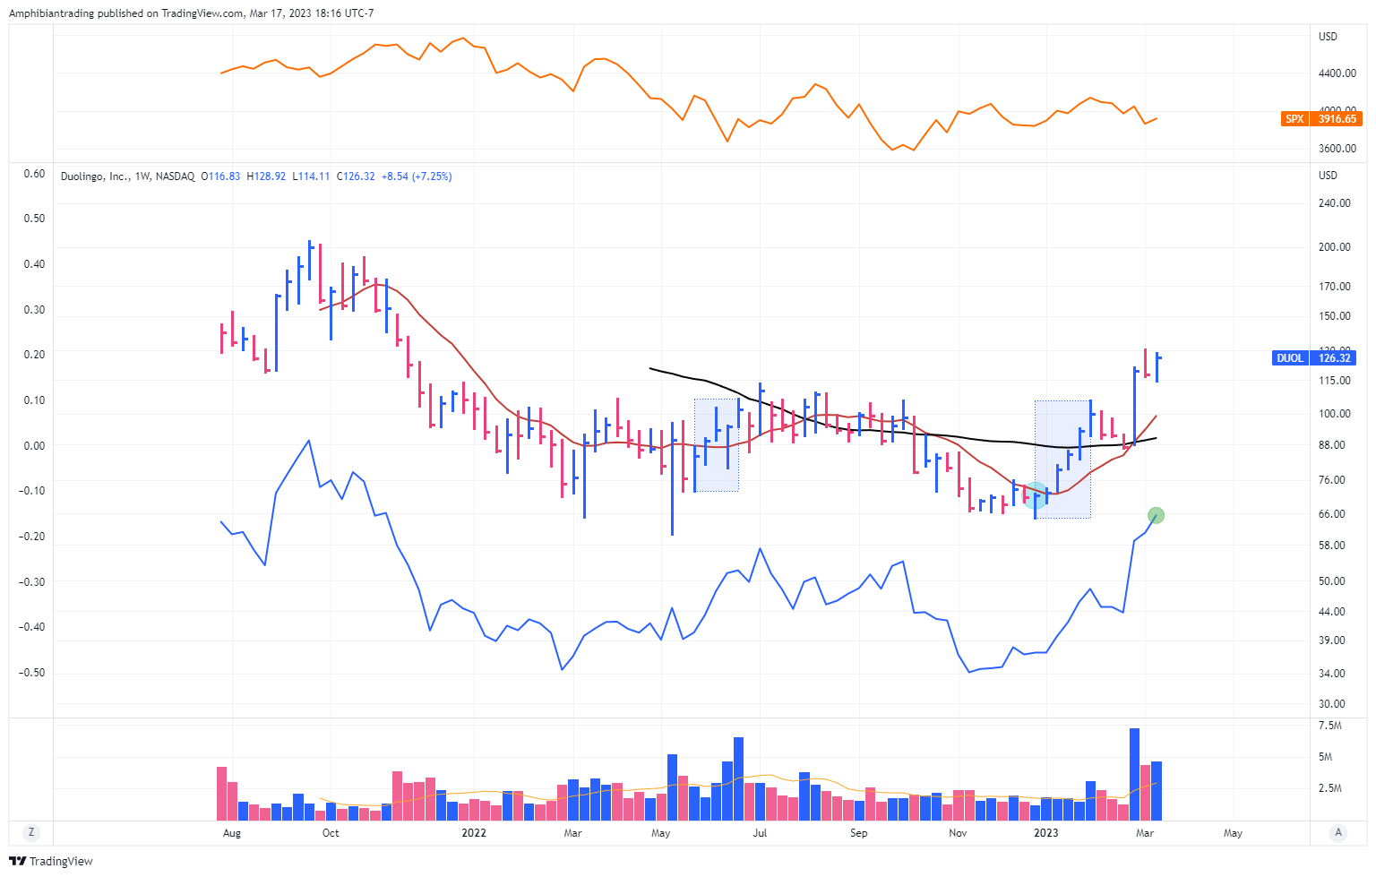Click the cyan circle marker near the January 2023 low
The width and height of the screenshot is (1376, 877).
tap(1036, 495)
